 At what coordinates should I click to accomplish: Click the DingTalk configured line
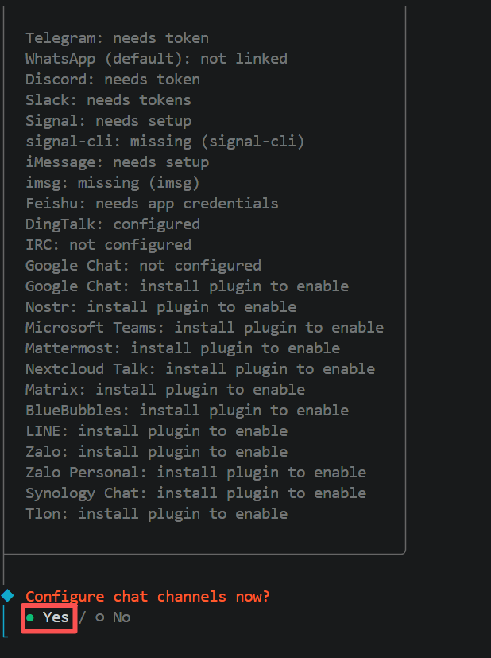coord(112,224)
